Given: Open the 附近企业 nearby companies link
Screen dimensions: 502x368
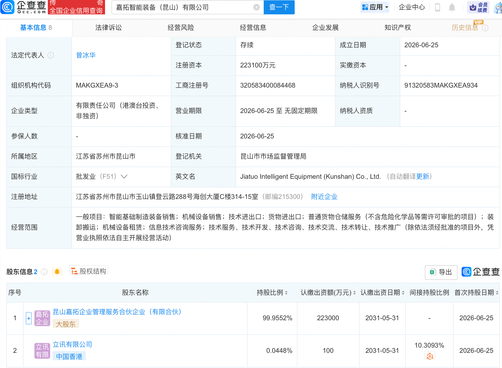Looking at the screenshot, I should [x=324, y=197].
